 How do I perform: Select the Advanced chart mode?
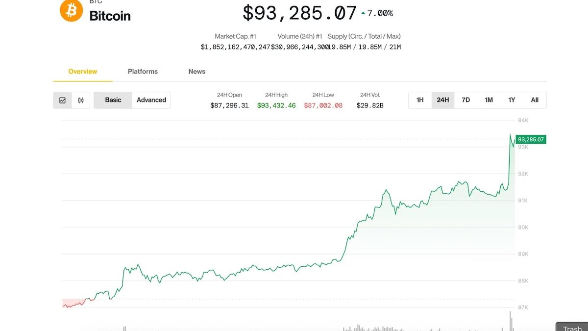coord(151,100)
